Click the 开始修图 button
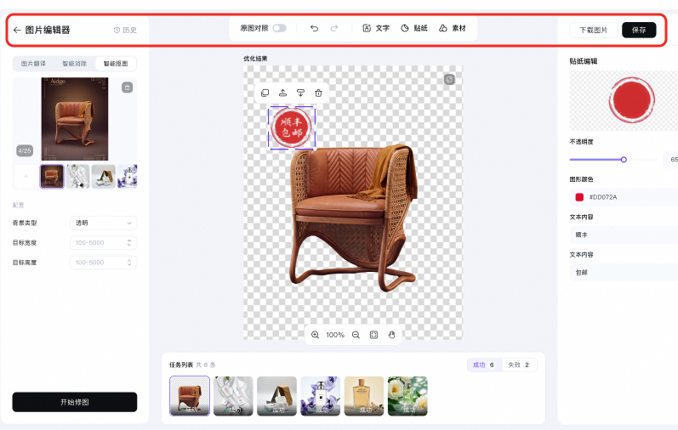This screenshot has height=430, width=678. click(74, 402)
